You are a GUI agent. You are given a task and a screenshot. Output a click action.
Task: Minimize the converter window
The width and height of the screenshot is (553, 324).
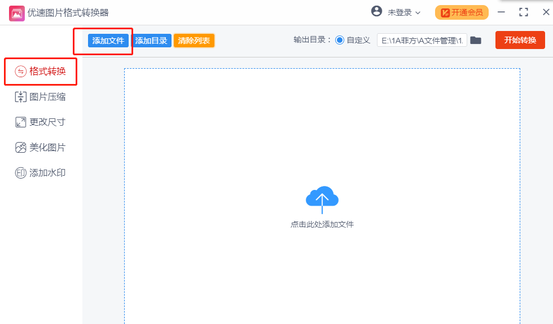click(501, 12)
